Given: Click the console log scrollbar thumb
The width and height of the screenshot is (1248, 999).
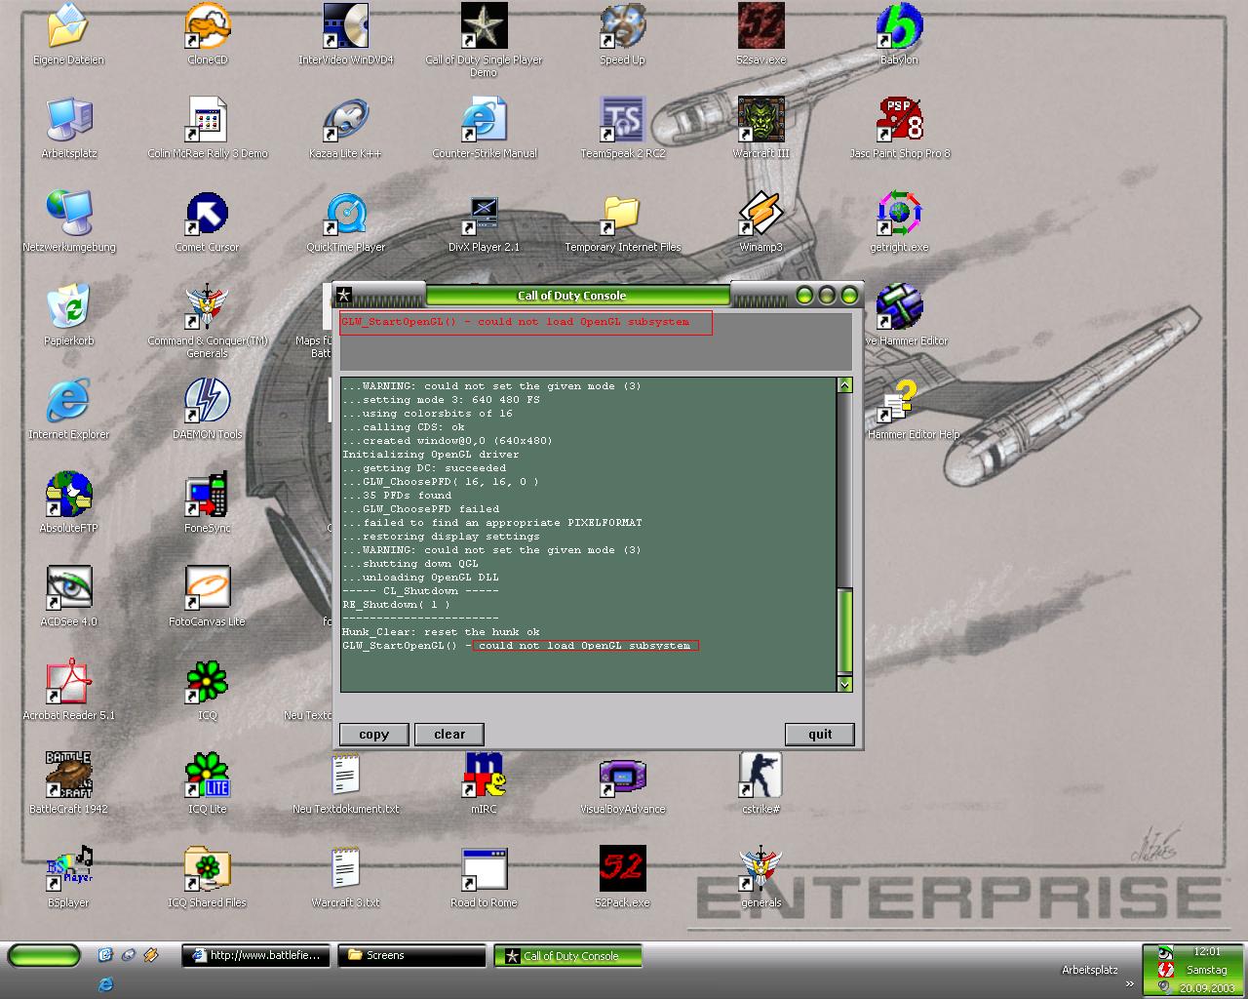Looking at the screenshot, I should (x=844, y=630).
